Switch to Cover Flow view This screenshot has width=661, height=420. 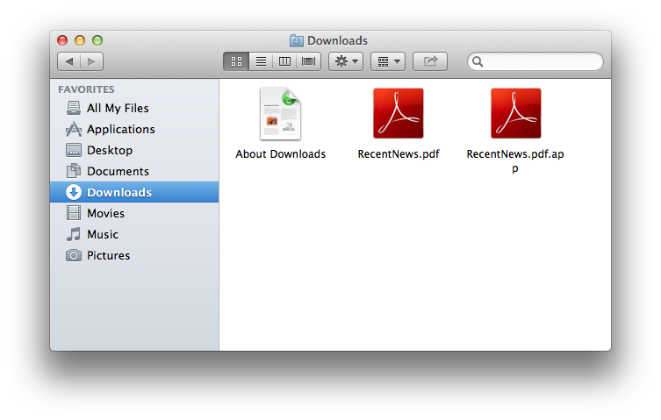pos(309,61)
